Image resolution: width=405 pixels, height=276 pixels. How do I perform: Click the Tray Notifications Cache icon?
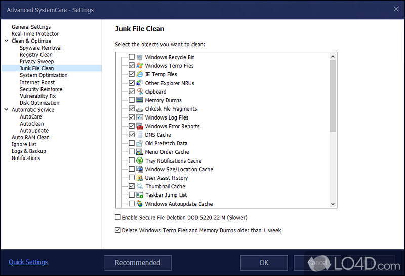pyautogui.click(x=140, y=161)
